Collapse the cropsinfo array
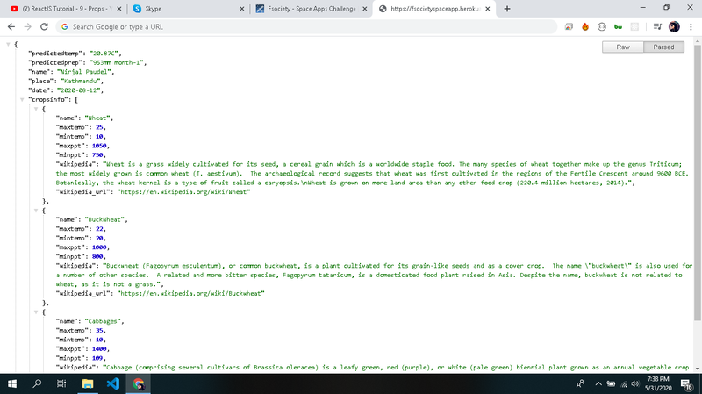The image size is (702, 394). 22,99
